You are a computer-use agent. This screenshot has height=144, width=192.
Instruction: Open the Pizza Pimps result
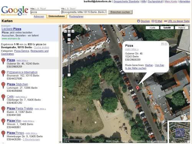(x=15, y=133)
